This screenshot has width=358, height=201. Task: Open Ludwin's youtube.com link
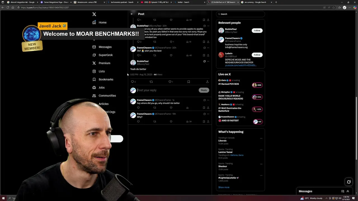click(x=241, y=65)
